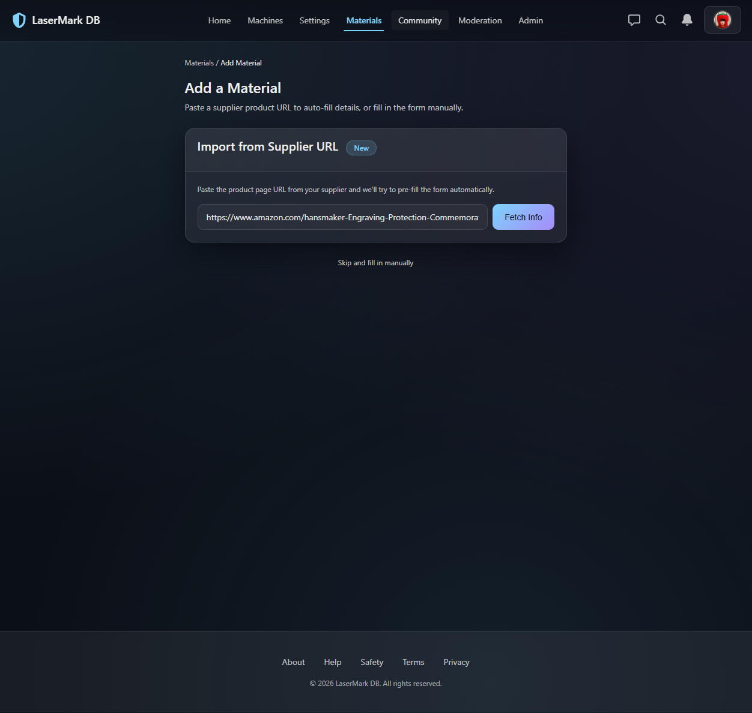Click the Terms footer link
Screen dimensions: 752x713
(x=413, y=662)
